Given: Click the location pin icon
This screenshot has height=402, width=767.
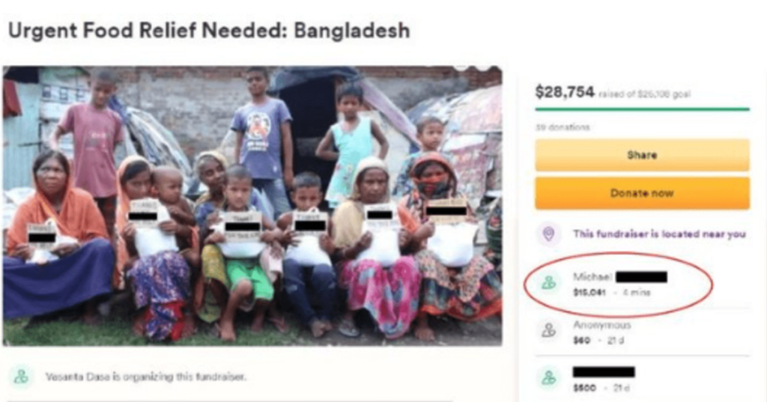Looking at the screenshot, I should click(x=548, y=234).
